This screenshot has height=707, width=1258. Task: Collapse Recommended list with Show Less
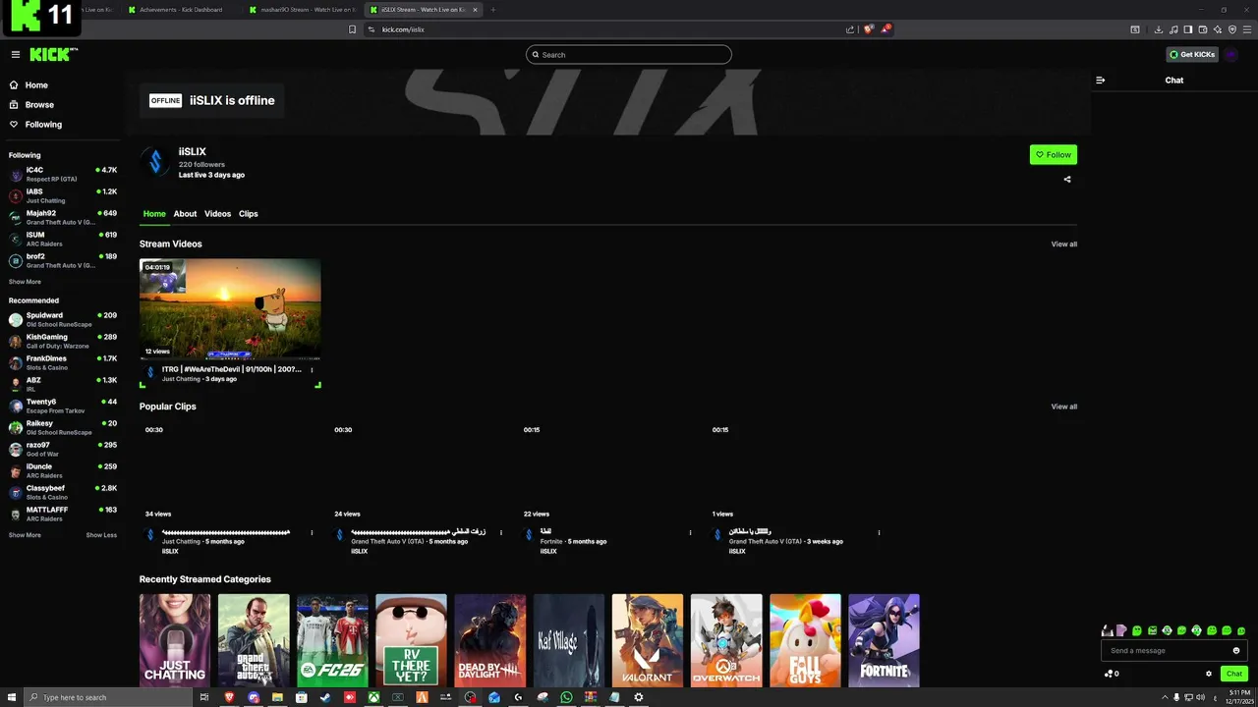click(x=101, y=535)
